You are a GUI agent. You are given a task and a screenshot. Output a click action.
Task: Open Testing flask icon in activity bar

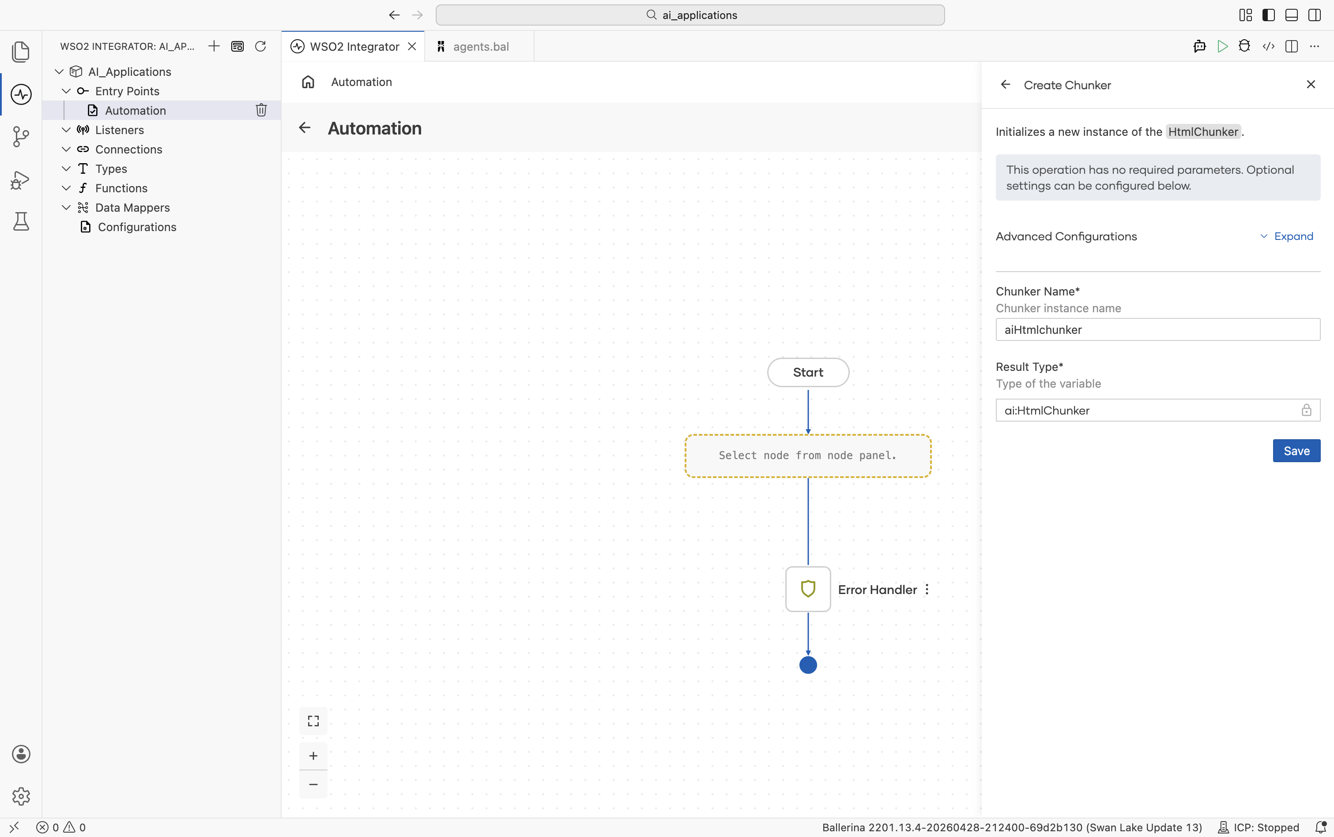pyautogui.click(x=20, y=221)
